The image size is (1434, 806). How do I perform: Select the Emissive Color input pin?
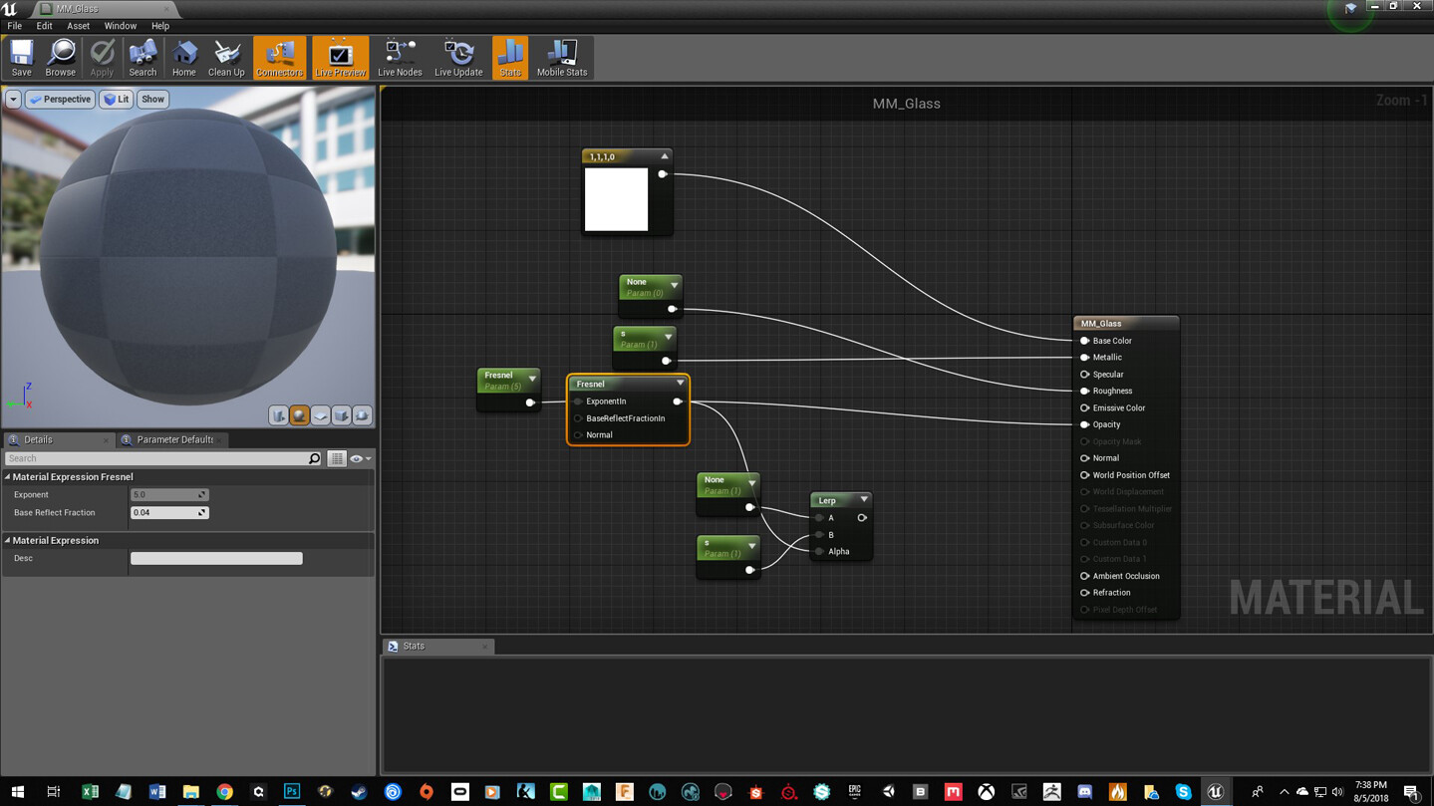[x=1084, y=407]
